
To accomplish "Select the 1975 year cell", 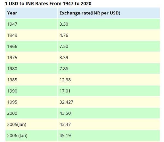I will point(12,58).
